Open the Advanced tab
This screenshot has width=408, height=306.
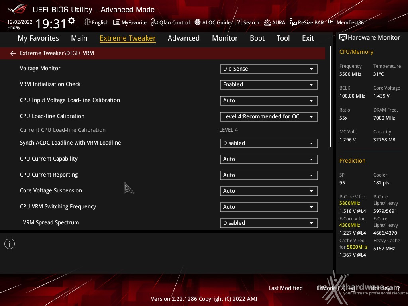click(184, 38)
